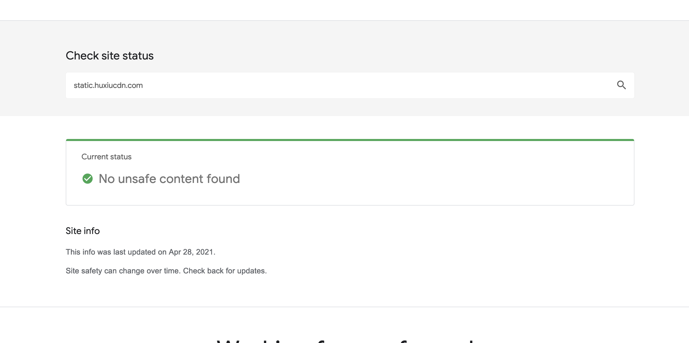Tap the checkmark next to safety verdict
The width and height of the screenshot is (689, 343).
coord(88,178)
